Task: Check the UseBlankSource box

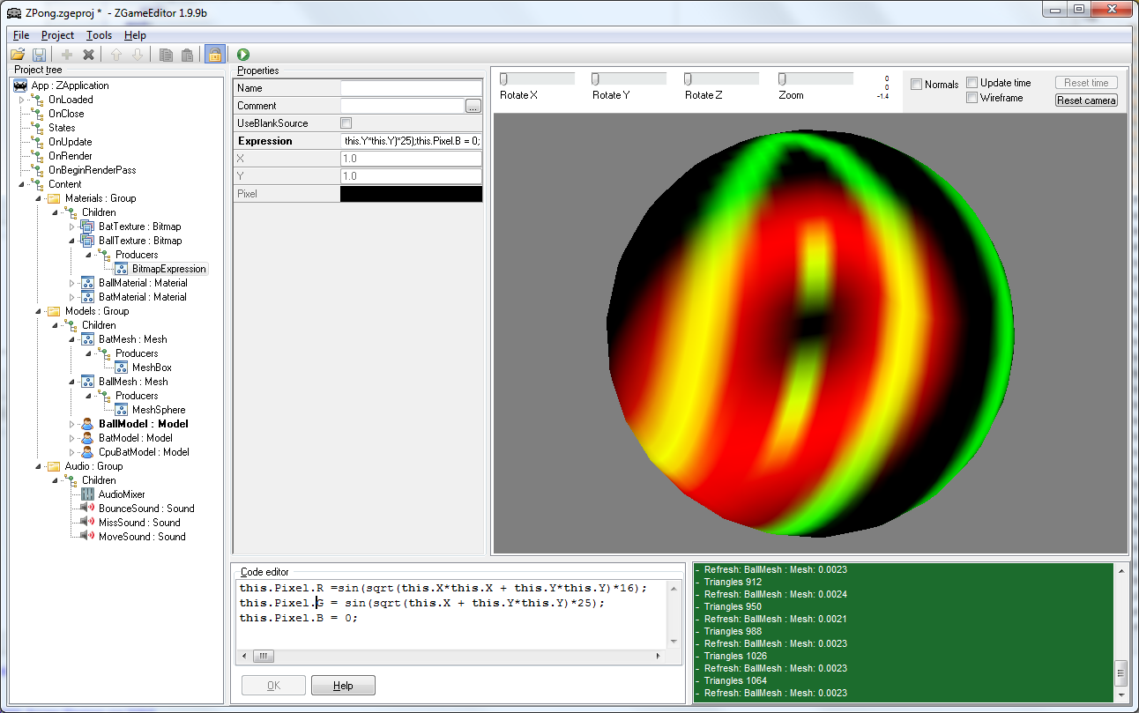Action: (x=346, y=123)
